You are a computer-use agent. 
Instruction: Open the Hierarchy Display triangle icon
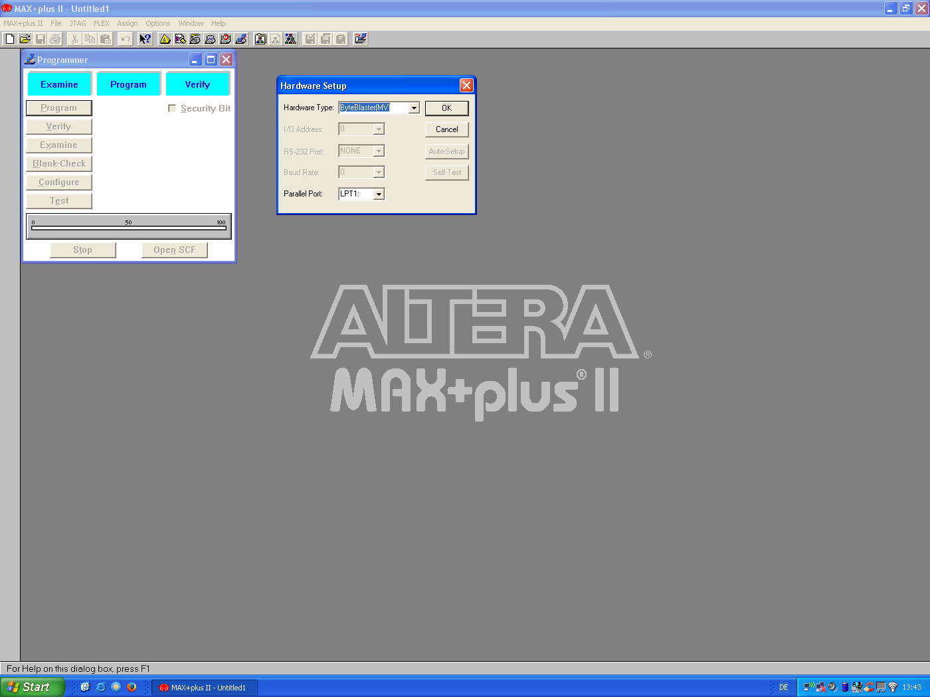(165, 39)
